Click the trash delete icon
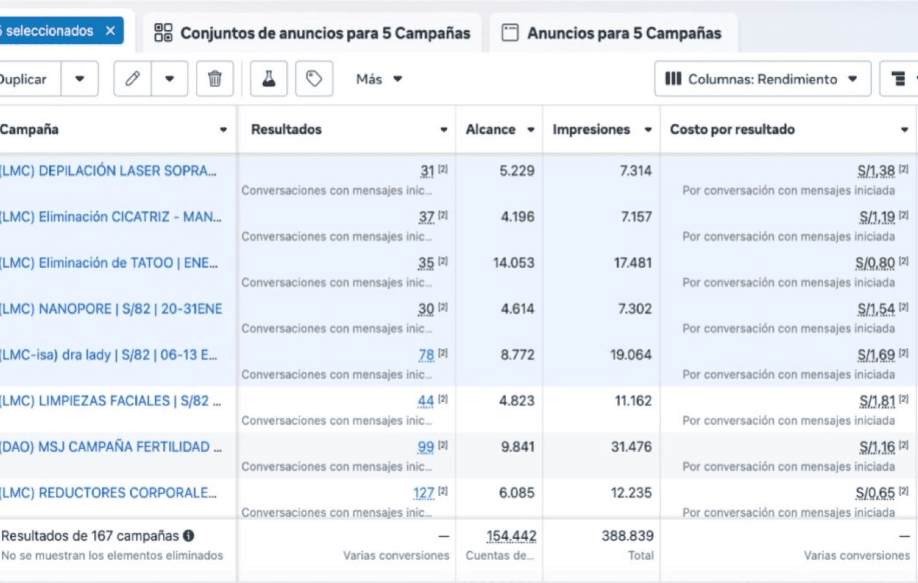918x583 pixels. pos(214,79)
